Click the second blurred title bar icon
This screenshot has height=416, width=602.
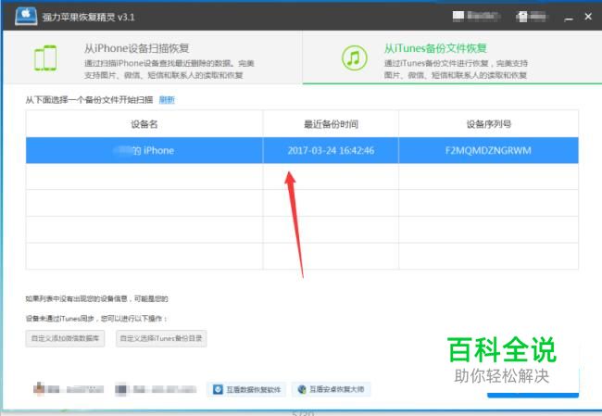[x=522, y=17]
